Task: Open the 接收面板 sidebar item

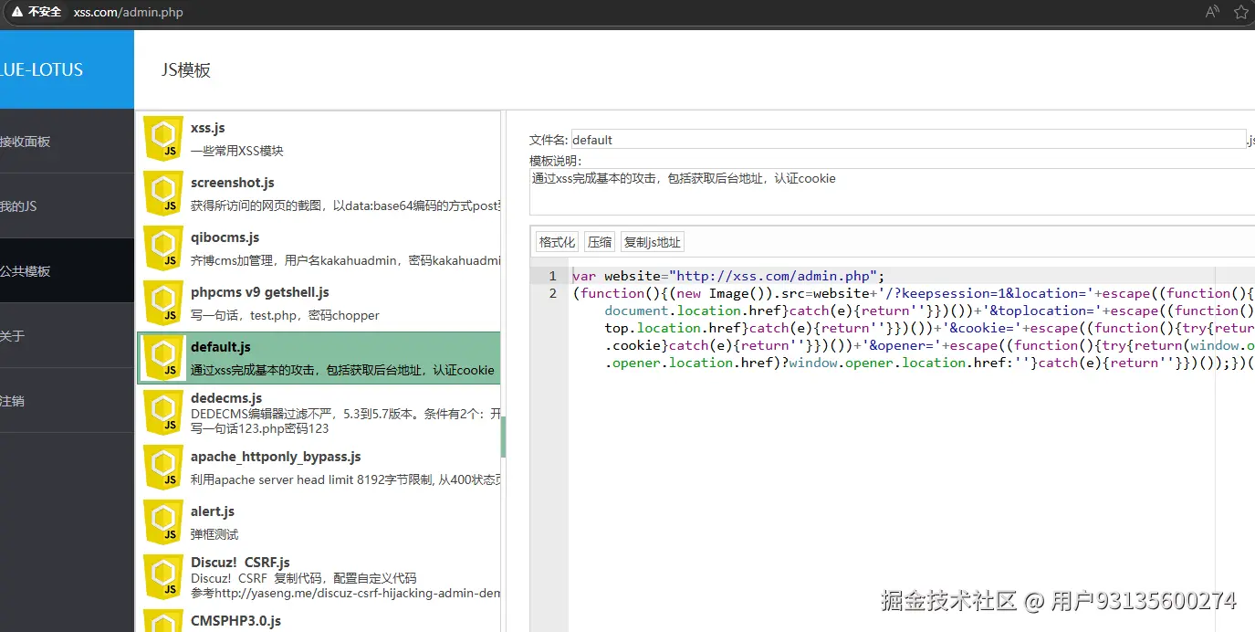Action: click(67, 142)
